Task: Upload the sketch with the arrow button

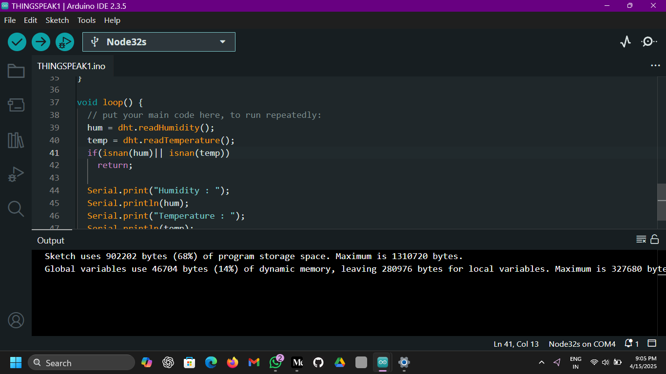Action: (41, 42)
